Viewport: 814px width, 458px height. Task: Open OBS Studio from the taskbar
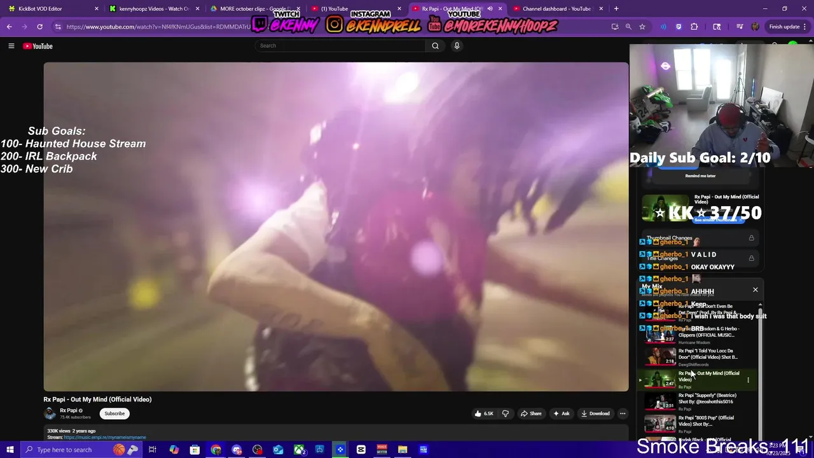tap(258, 450)
